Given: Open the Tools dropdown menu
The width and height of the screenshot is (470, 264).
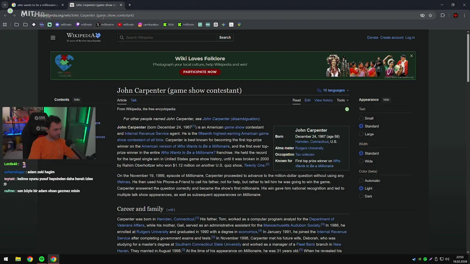Looking at the screenshot, I should coord(343,100).
